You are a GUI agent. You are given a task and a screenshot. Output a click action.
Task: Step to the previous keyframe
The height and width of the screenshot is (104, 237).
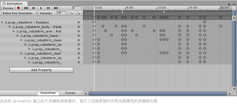click(x=34, y=8)
